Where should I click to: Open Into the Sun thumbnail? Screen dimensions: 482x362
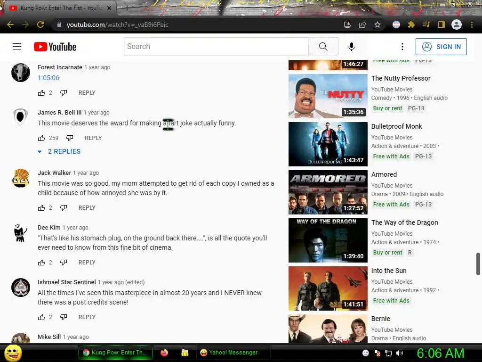point(328,288)
